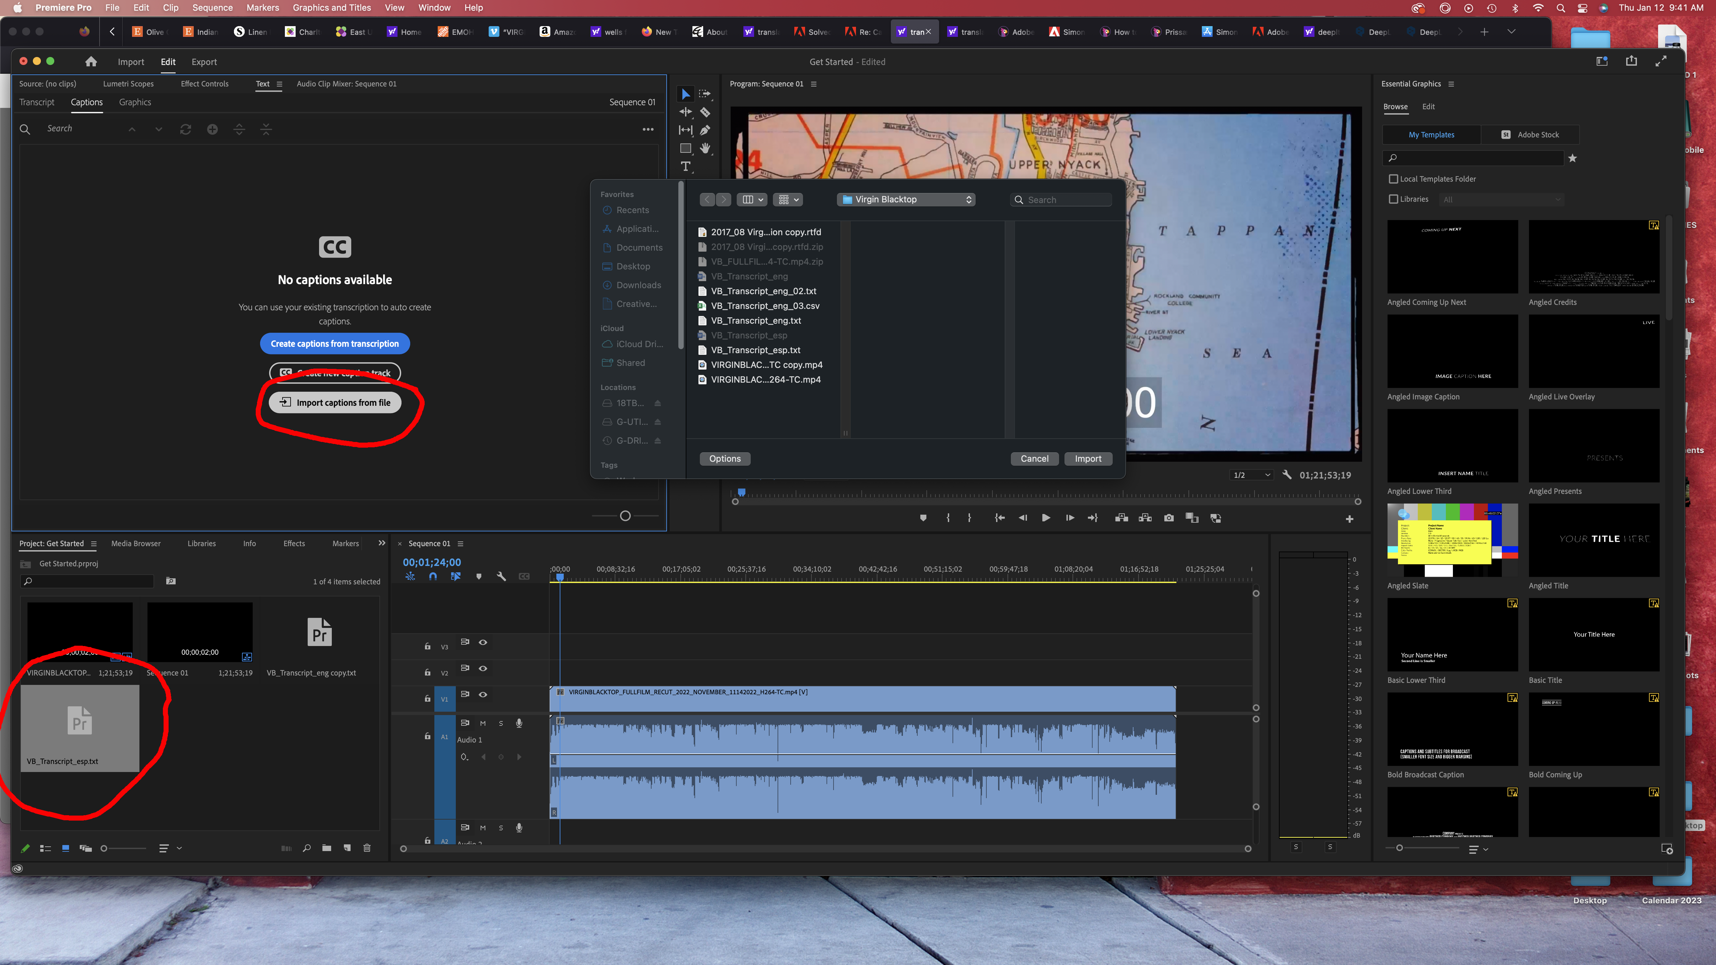Enable the Local Templates Folder checkbox
Viewport: 1716px width, 965px height.
point(1393,179)
